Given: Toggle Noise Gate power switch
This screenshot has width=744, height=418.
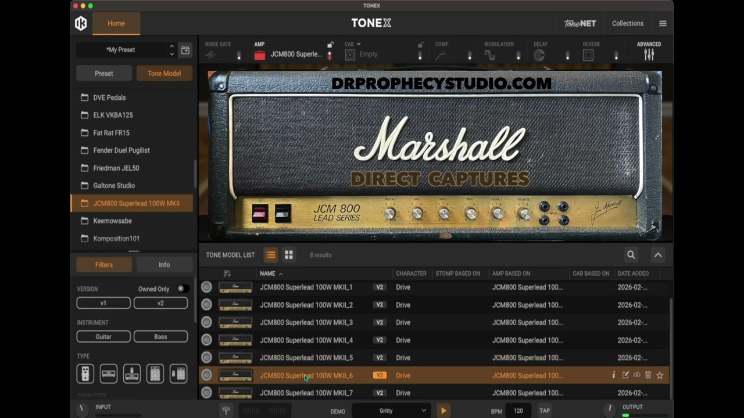Looking at the screenshot, I should tap(238, 56).
